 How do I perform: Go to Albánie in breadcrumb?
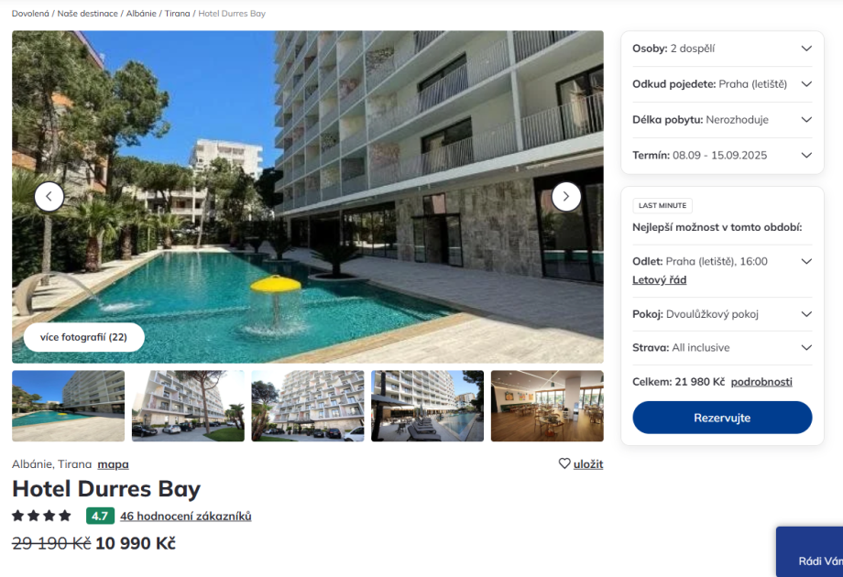click(x=141, y=14)
